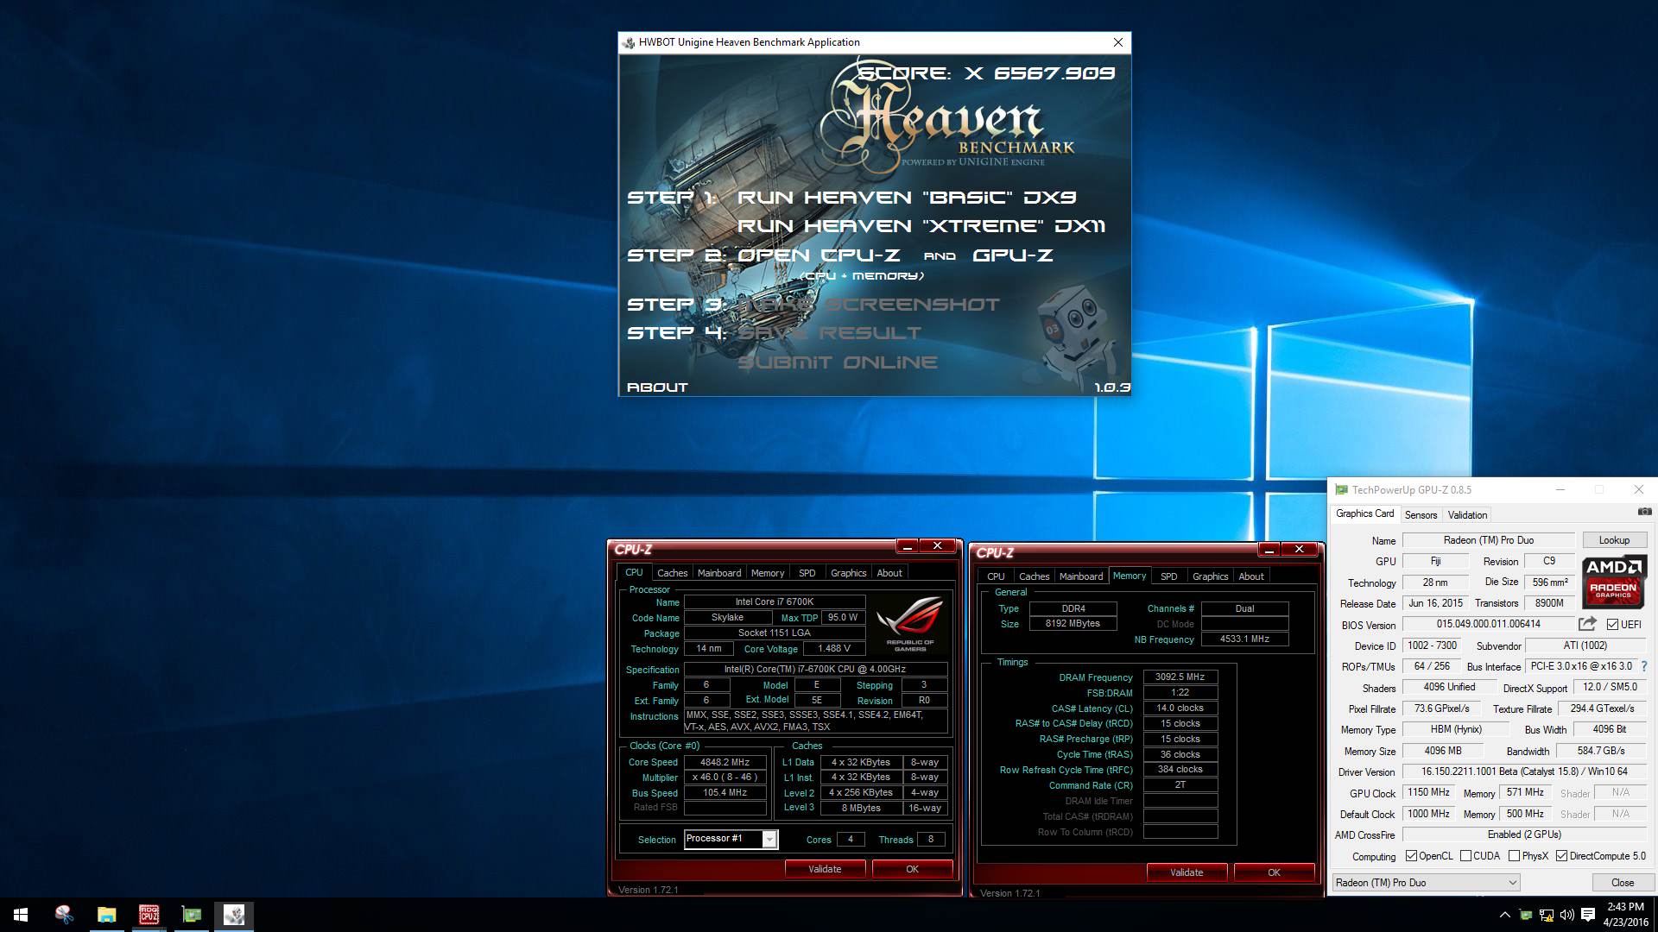The height and width of the screenshot is (932, 1658).
Task: Click Open CPU-Z in the Heaven app
Action: coord(819,255)
